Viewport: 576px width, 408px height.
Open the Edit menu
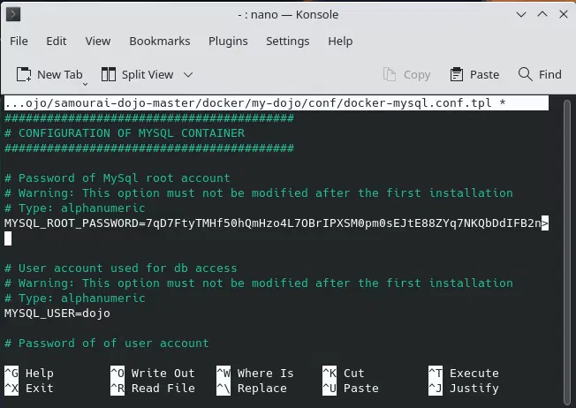(57, 42)
